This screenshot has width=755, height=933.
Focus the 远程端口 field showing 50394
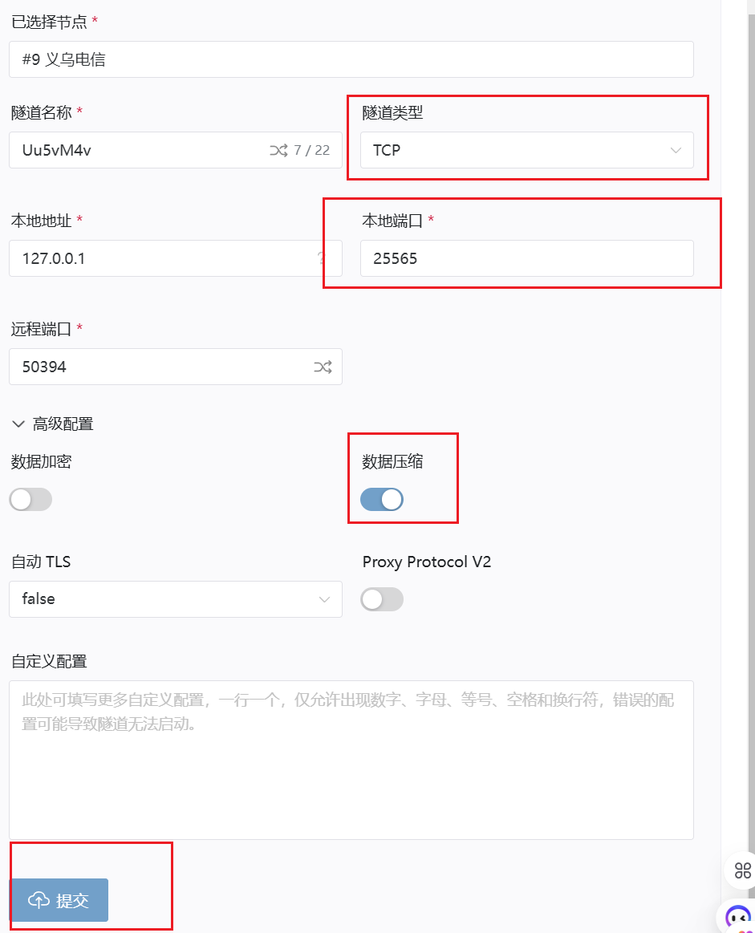pyautogui.click(x=160, y=367)
